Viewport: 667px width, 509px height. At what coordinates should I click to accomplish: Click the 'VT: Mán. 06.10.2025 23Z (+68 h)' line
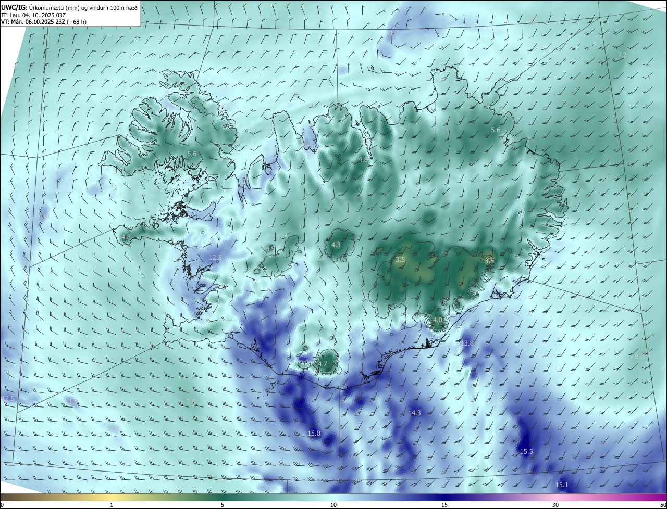(x=43, y=22)
